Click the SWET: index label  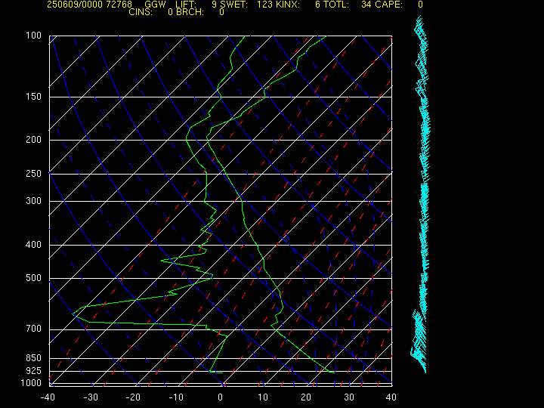(x=235, y=5)
